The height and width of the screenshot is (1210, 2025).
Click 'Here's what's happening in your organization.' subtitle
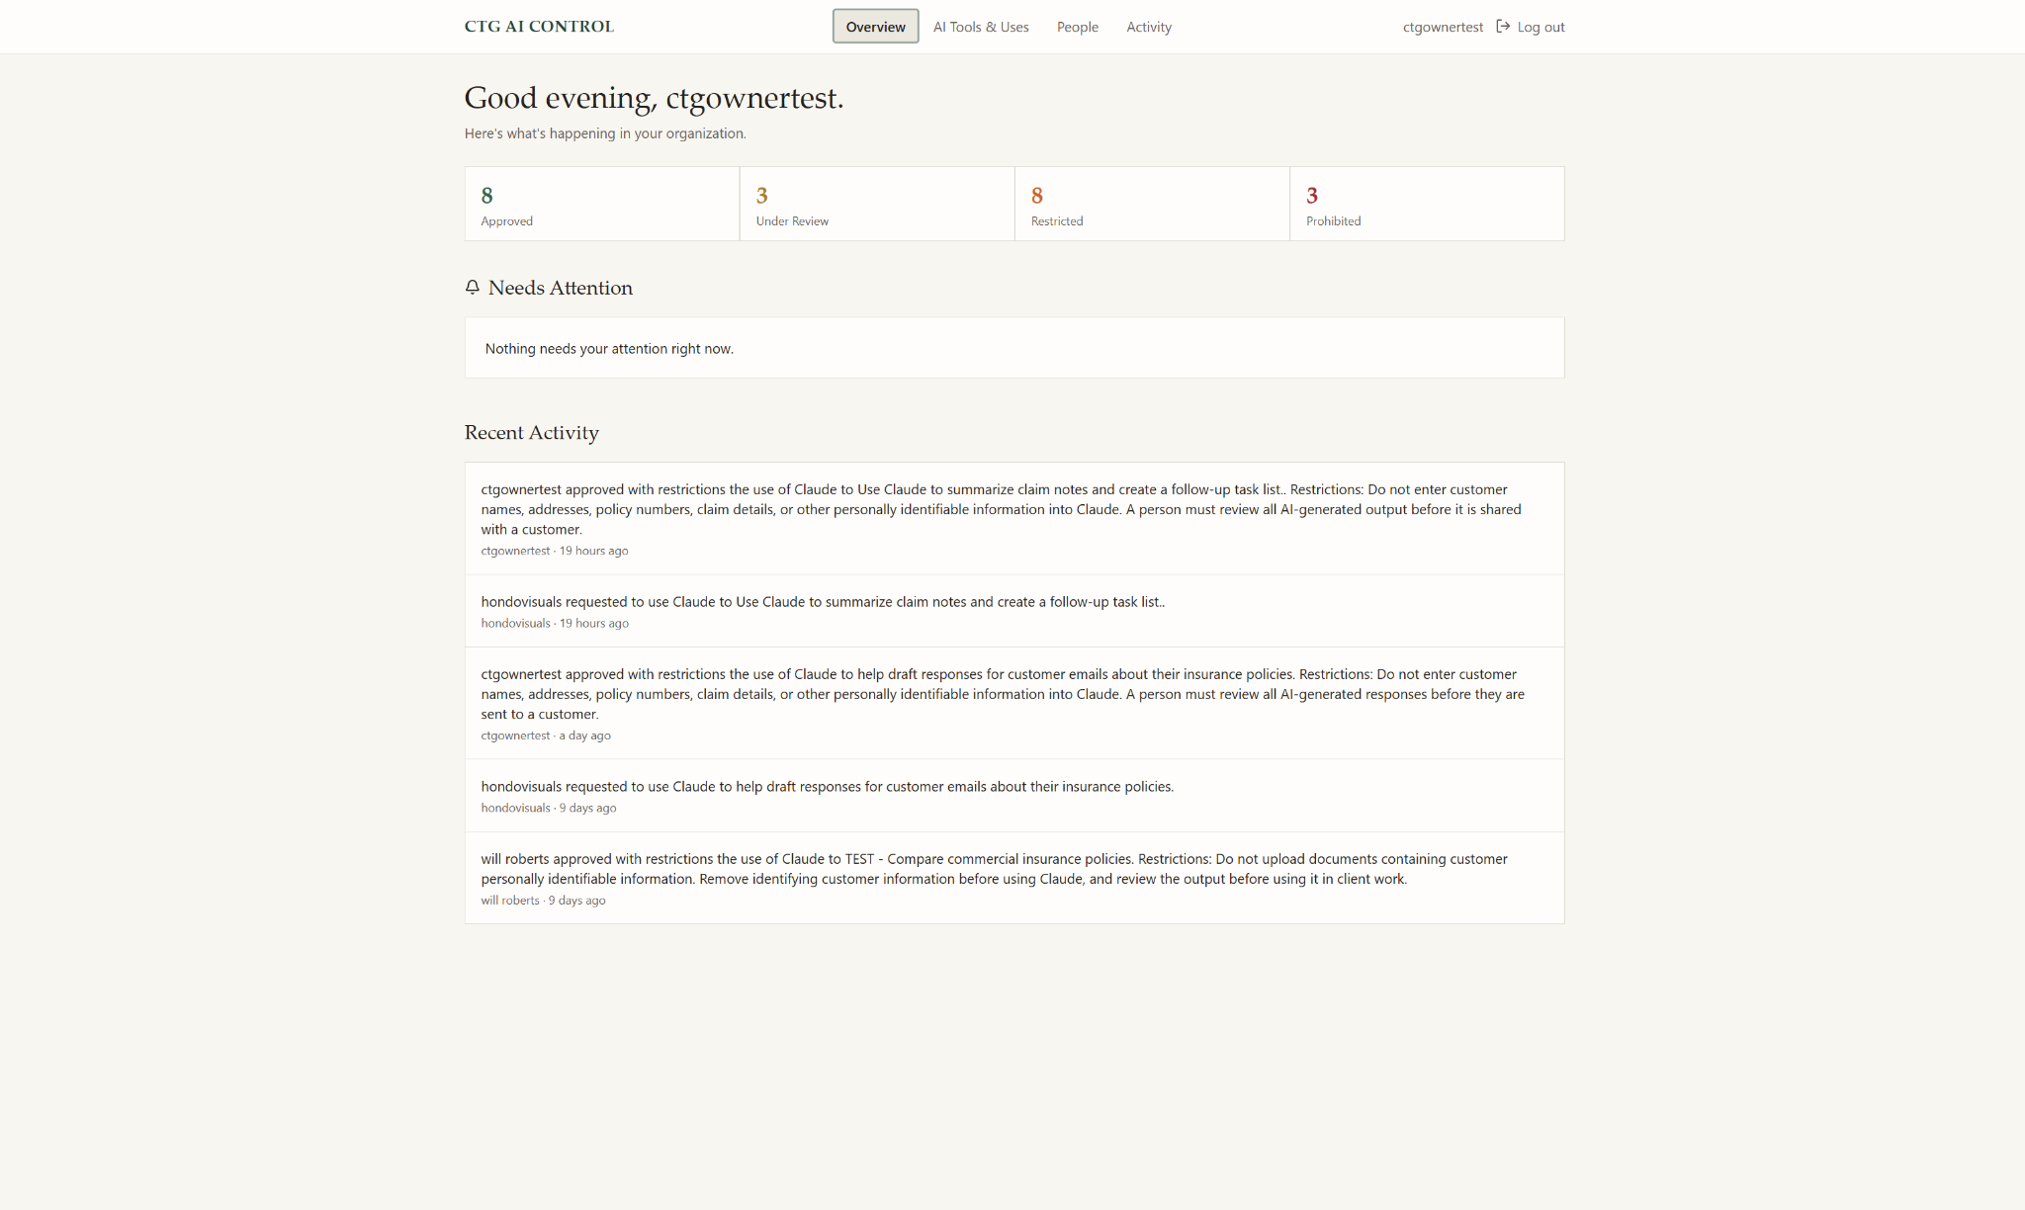(x=605, y=133)
